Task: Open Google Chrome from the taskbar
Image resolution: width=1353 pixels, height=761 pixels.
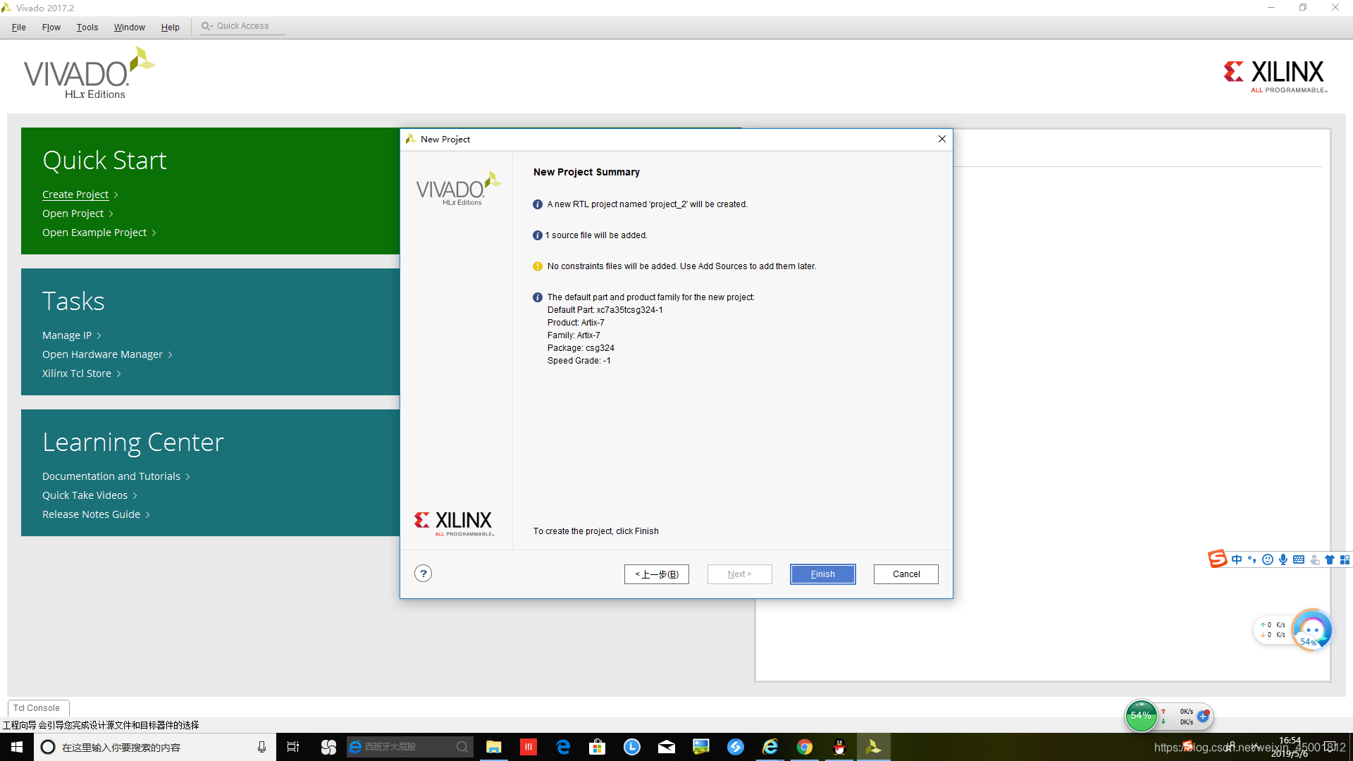Action: coord(805,747)
